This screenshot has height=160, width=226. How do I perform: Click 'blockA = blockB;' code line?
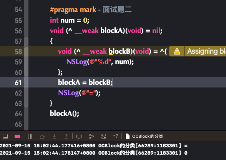click(85, 82)
